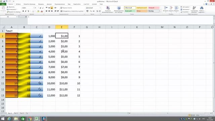Click the align text right icon
The width and height of the screenshot is (215, 121).
pos(52,11)
